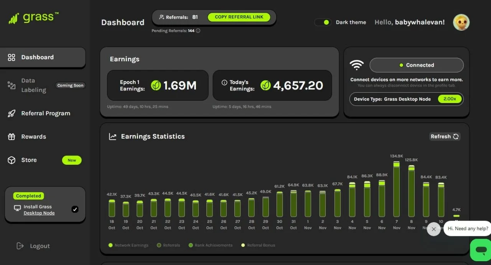Click the Device Type Grass Desktop Node field

click(407, 99)
